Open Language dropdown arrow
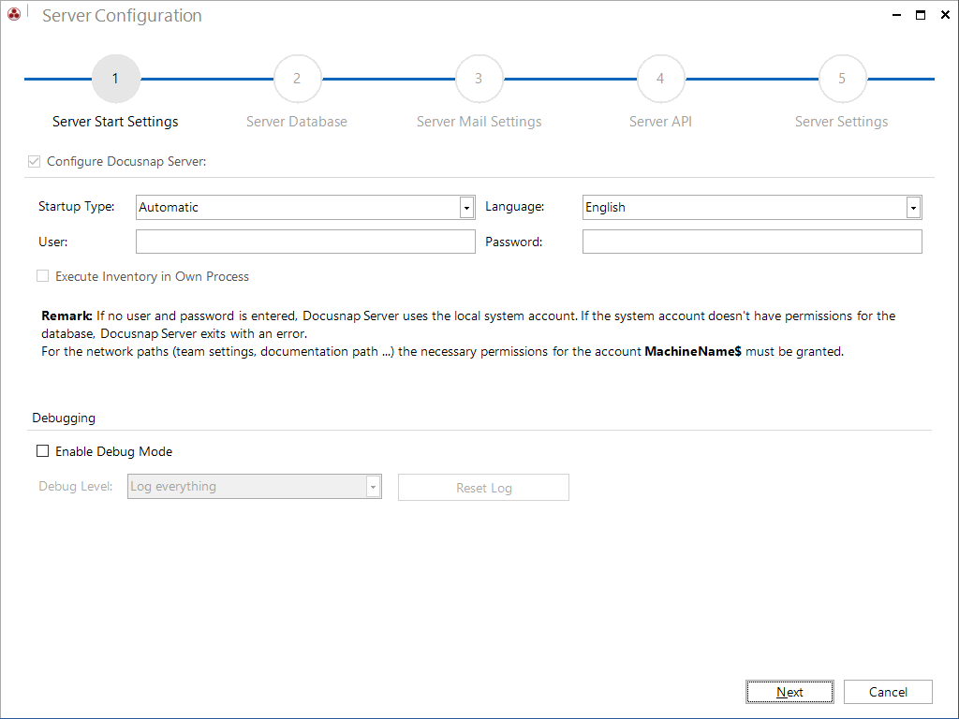 coord(913,207)
